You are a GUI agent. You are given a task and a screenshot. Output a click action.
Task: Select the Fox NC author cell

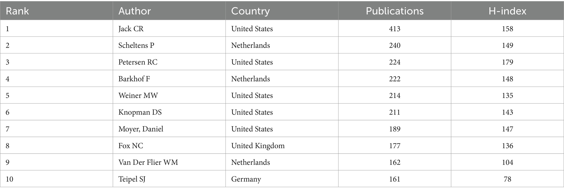[x=131, y=146]
